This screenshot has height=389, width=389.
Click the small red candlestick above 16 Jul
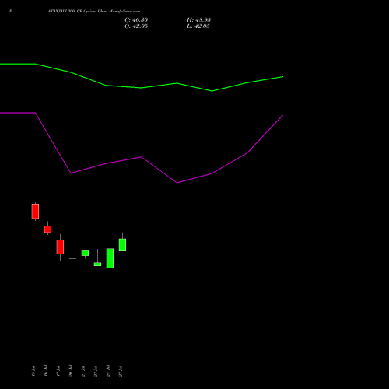pyautogui.click(x=47, y=229)
